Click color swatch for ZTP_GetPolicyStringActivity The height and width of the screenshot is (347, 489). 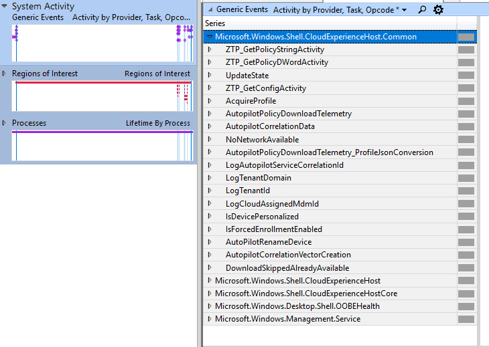pos(466,49)
